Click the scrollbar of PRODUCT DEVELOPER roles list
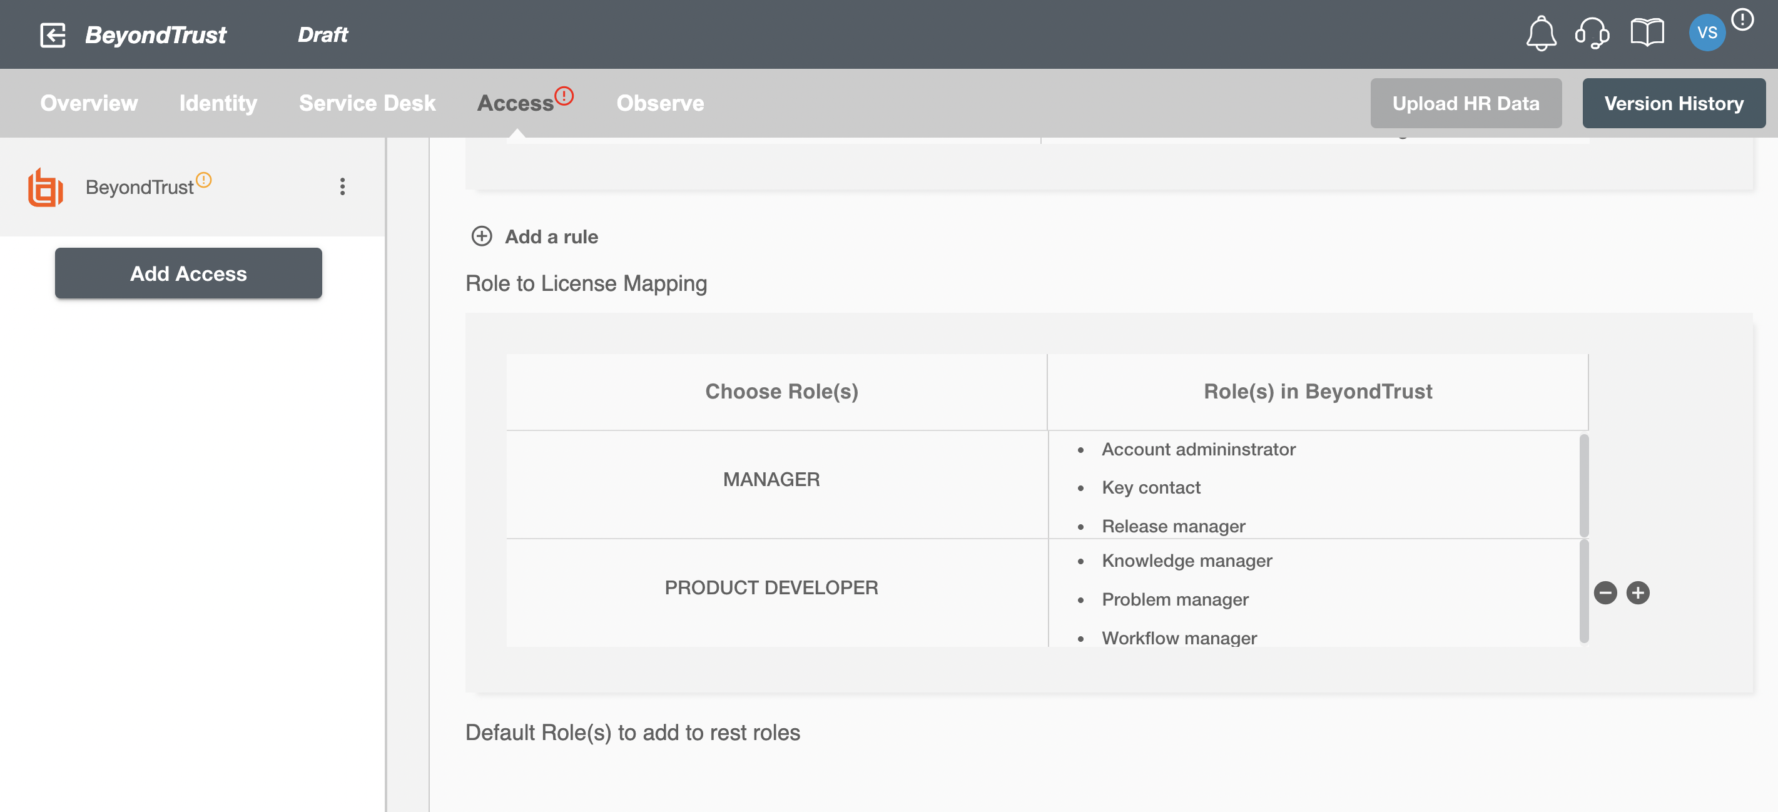 pyautogui.click(x=1583, y=591)
